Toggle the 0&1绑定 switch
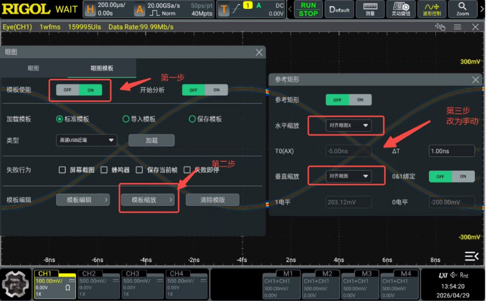 (x=452, y=177)
